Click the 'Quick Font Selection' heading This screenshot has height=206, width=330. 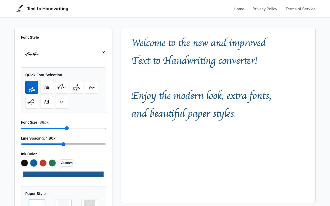pos(44,75)
